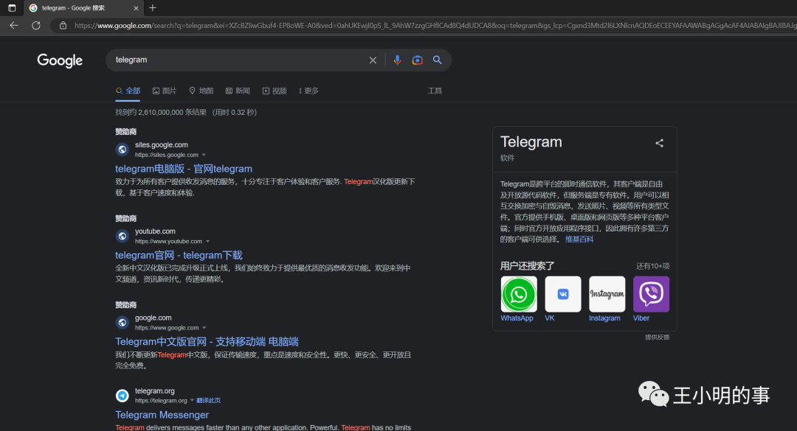Image resolution: width=797 pixels, height=431 pixels.
Task: Reload the page with the refresh icon
Action: coord(36,25)
